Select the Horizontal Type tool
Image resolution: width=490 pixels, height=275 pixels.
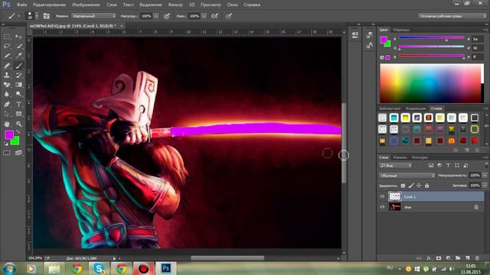(18, 104)
